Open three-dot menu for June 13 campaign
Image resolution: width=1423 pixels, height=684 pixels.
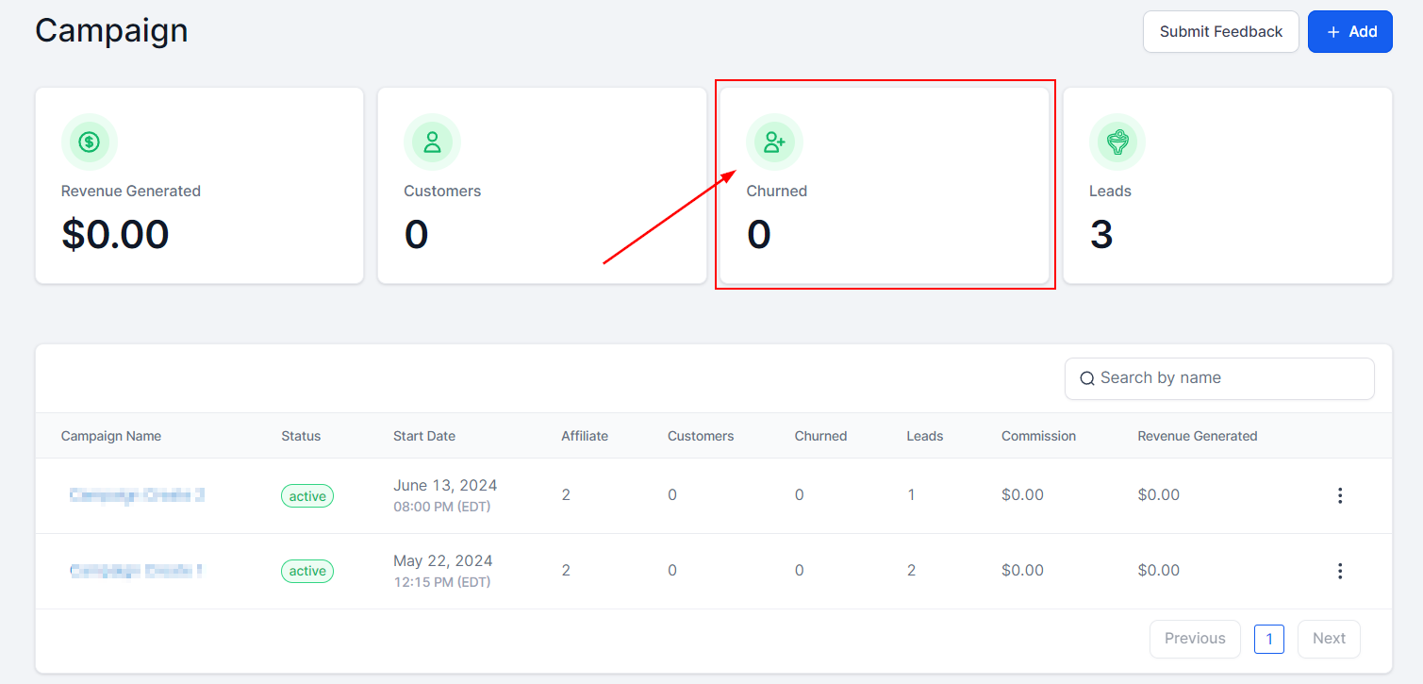(x=1339, y=495)
